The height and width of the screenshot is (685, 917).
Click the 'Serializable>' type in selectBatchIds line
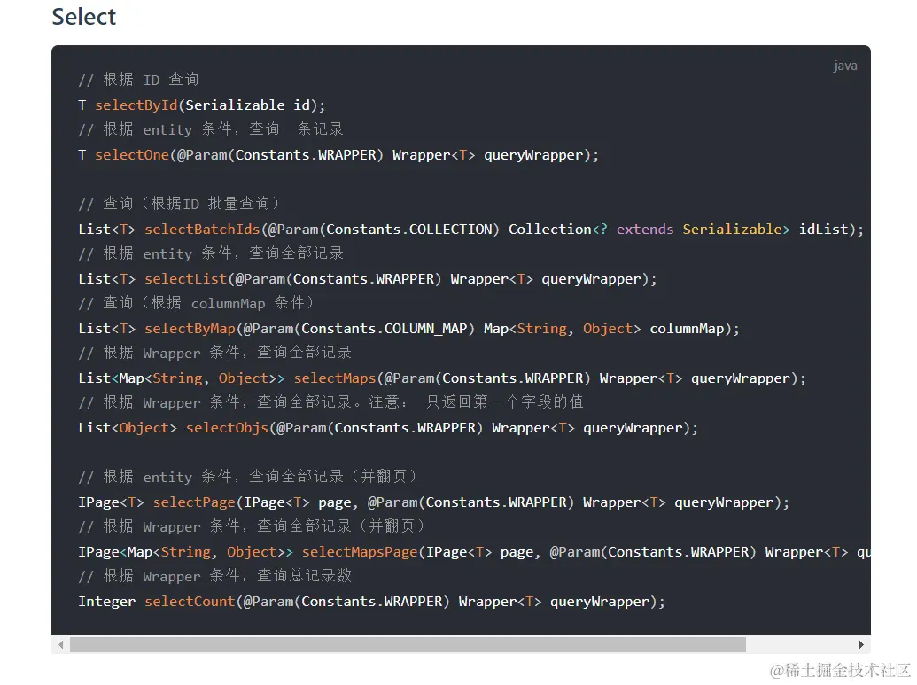[735, 230]
